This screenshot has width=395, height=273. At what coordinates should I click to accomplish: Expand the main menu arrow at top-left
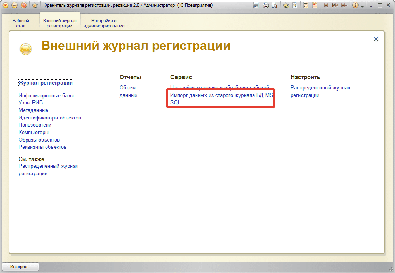coord(14,5)
